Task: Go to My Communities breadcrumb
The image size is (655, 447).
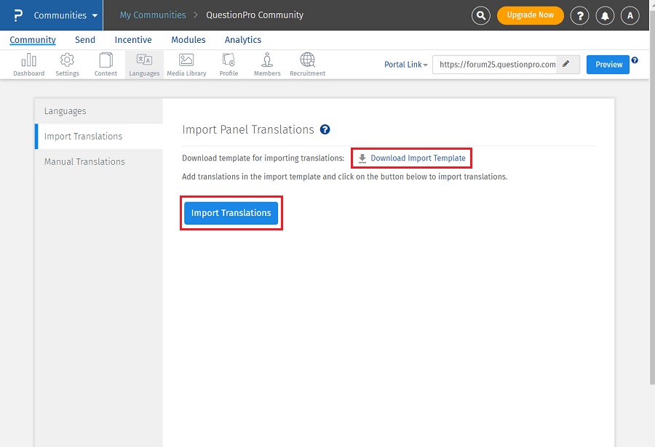Action: [x=153, y=15]
